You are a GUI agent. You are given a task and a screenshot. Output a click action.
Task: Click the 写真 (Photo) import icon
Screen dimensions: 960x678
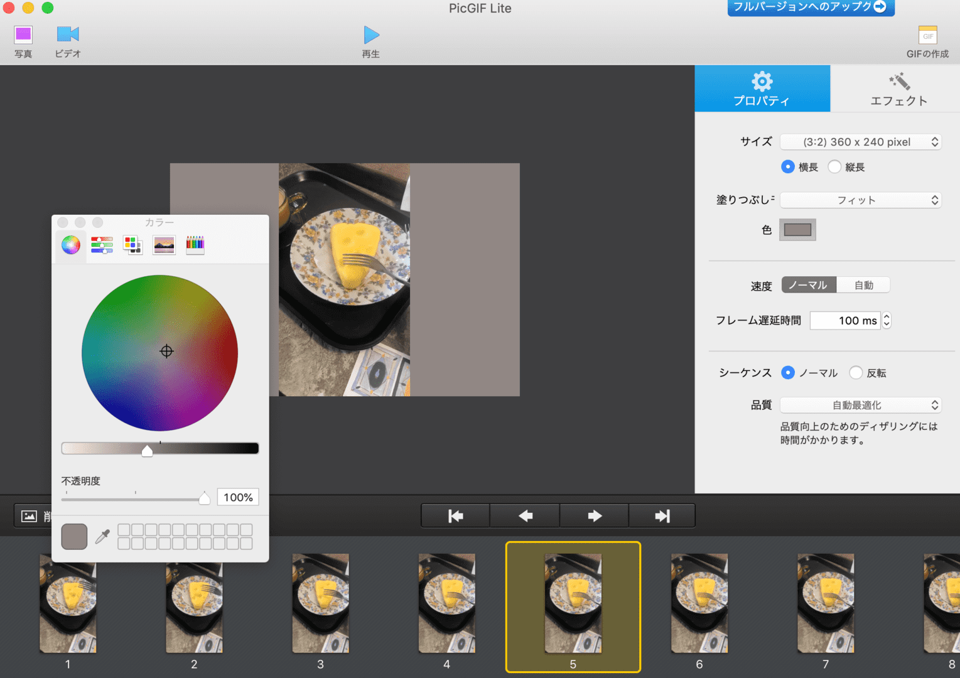pyautogui.click(x=23, y=35)
